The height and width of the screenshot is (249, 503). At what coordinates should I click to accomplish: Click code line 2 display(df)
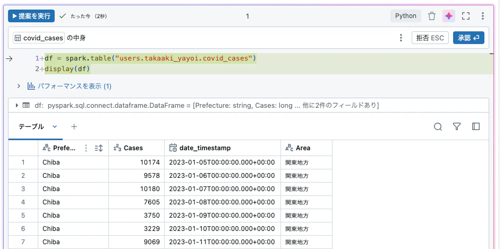(67, 68)
